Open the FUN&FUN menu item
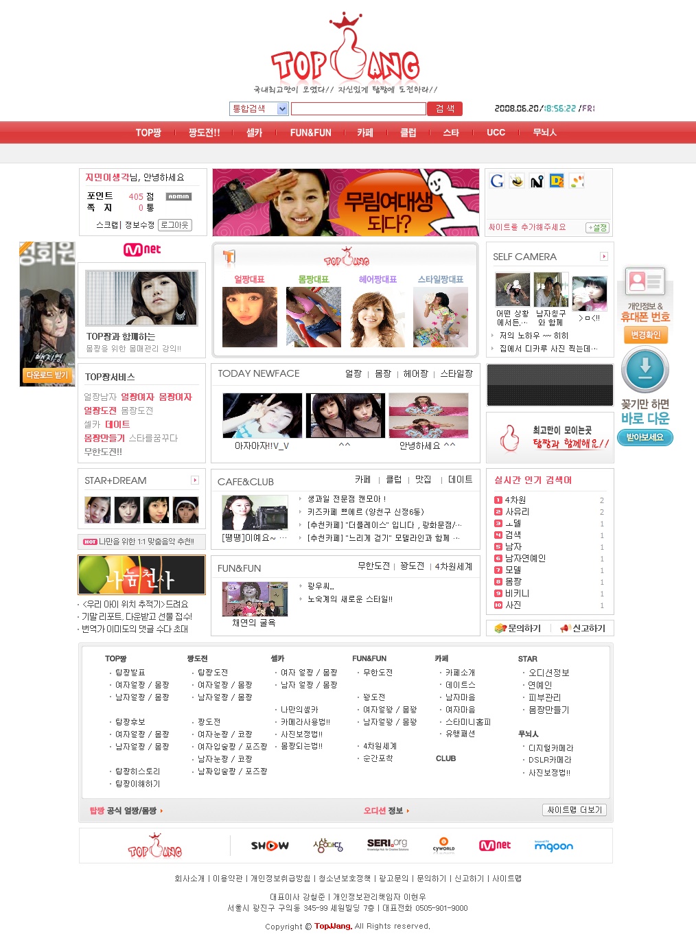Image resolution: width=696 pixels, height=941 pixels. [x=310, y=132]
